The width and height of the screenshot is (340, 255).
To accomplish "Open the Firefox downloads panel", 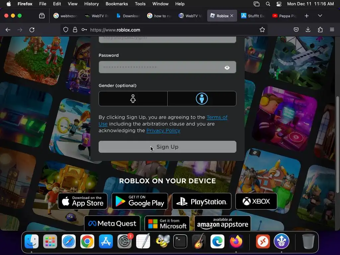I will [308, 30].
